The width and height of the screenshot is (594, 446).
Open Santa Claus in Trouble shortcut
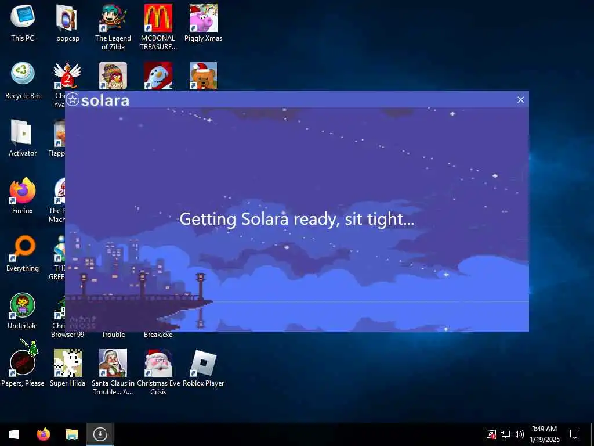point(113,372)
